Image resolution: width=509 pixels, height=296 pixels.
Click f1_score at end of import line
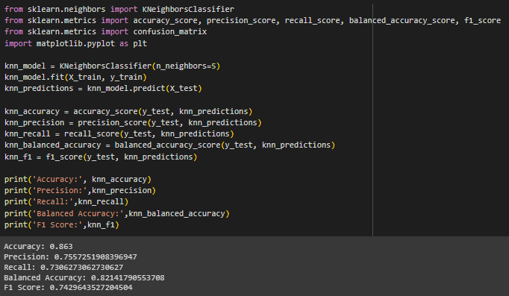click(x=482, y=21)
